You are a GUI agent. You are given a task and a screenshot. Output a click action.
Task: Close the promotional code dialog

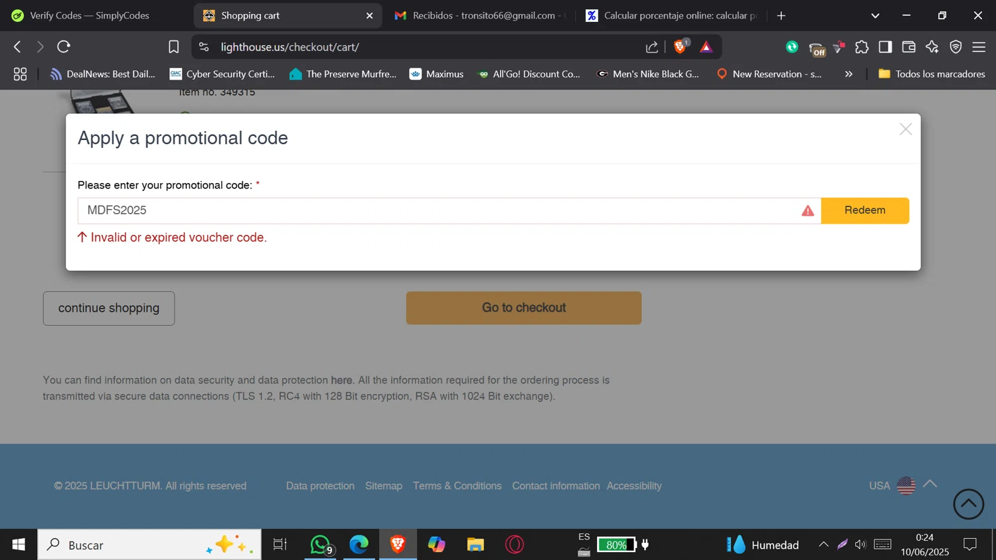click(x=905, y=129)
